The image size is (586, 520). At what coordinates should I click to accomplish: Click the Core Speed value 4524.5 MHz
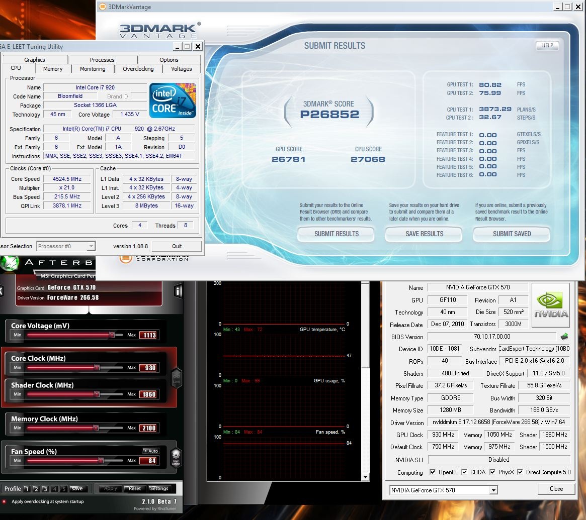click(x=67, y=179)
